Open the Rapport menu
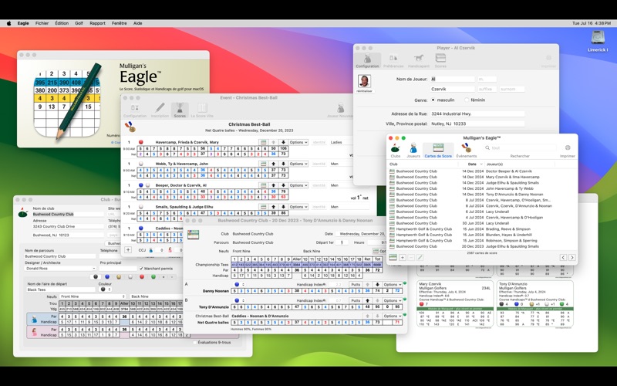 (x=97, y=23)
